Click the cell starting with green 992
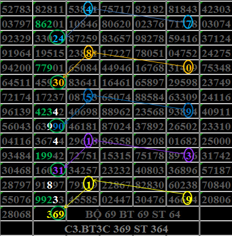Viewport: 232px width, 236px height. tap(50, 199)
